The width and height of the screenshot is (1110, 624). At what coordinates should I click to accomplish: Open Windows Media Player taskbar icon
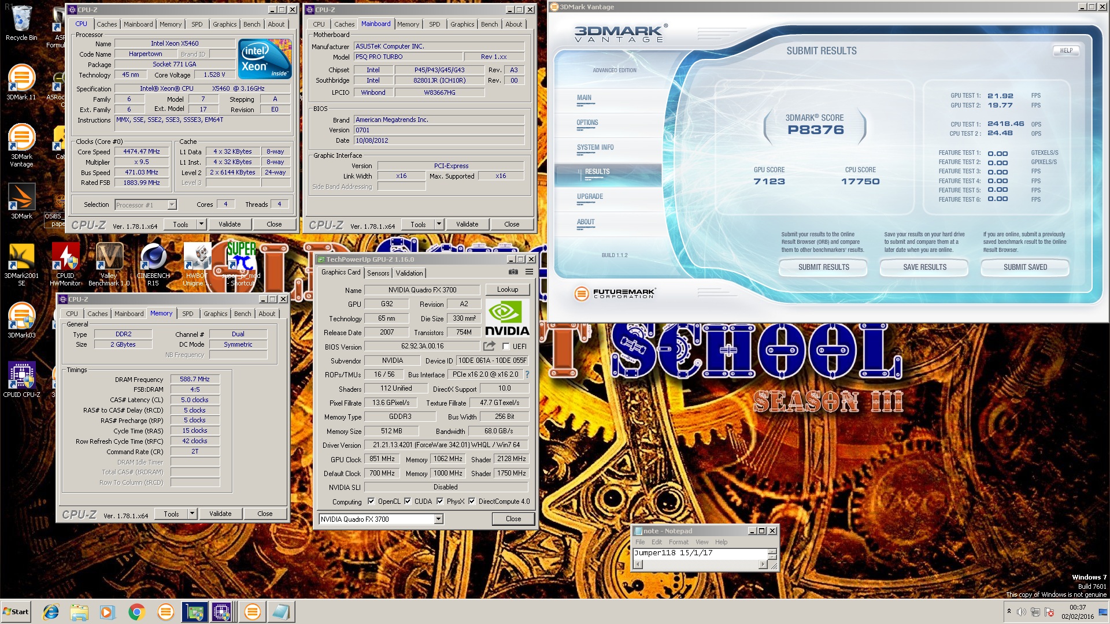coord(107,612)
